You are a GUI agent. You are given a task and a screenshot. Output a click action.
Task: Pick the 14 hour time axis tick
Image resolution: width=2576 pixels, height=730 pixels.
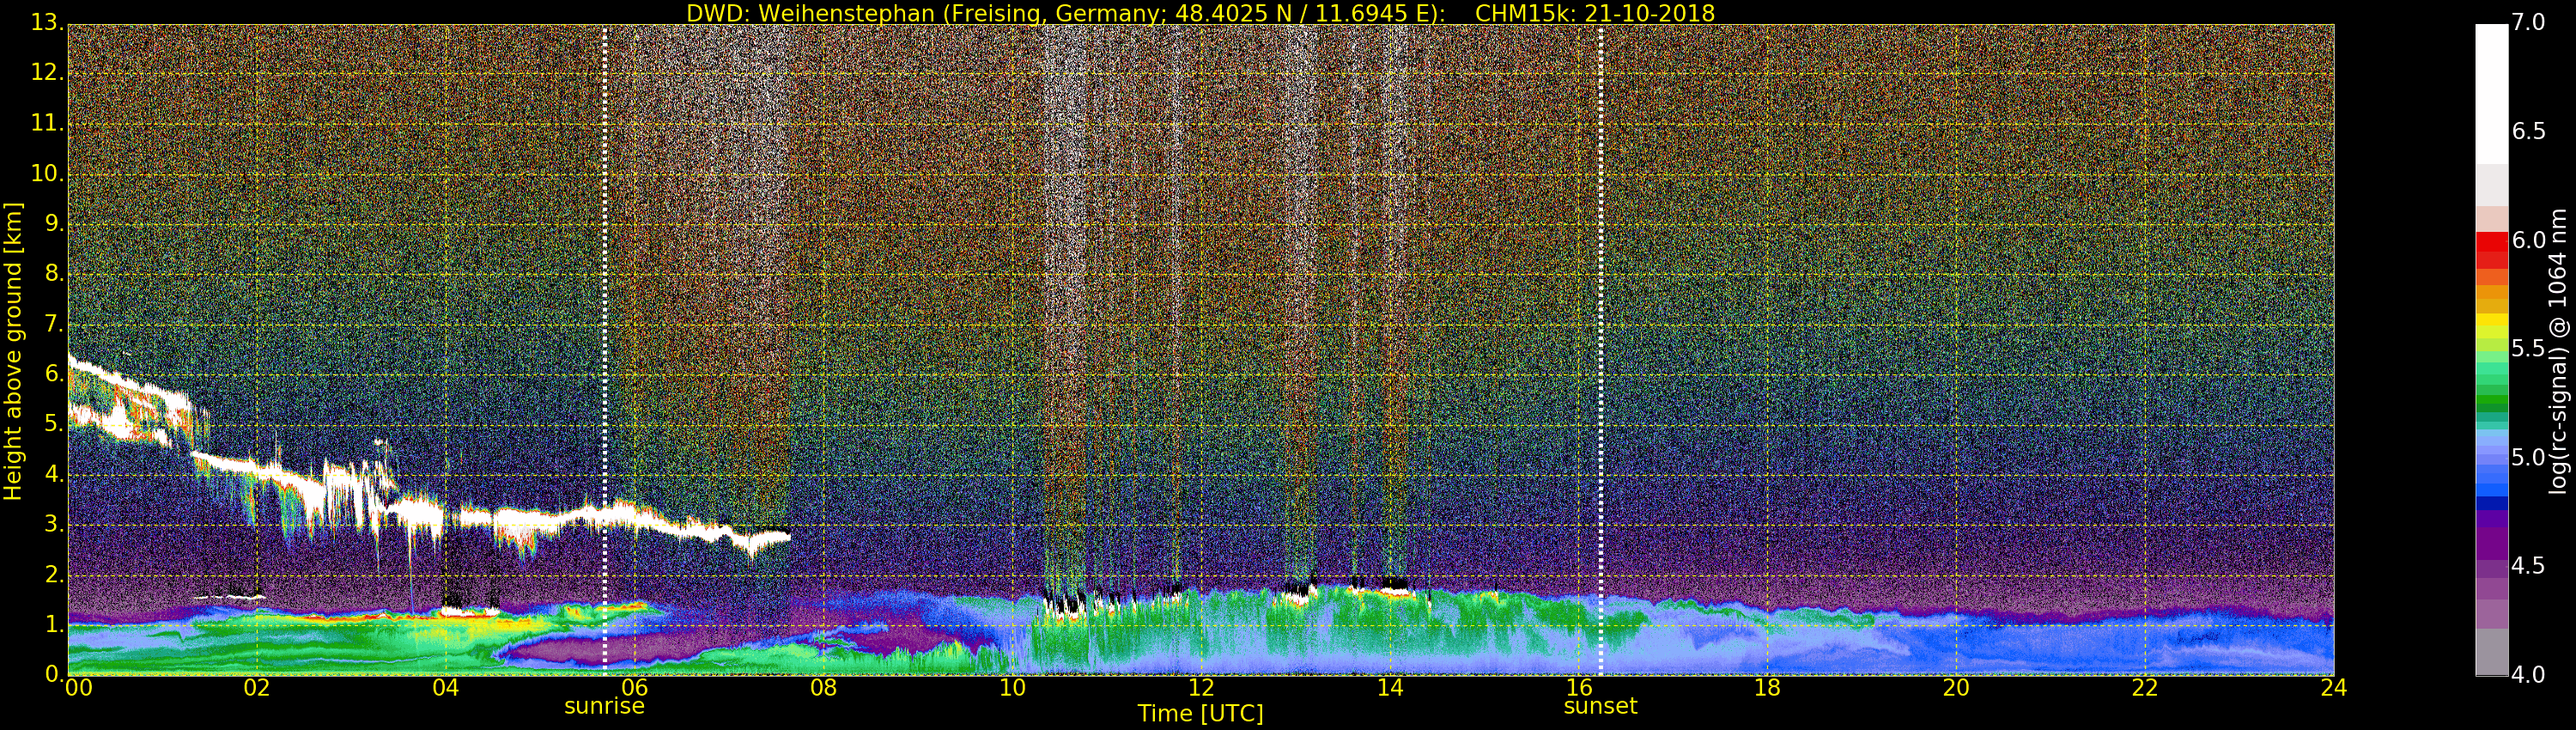[x=1390, y=688]
